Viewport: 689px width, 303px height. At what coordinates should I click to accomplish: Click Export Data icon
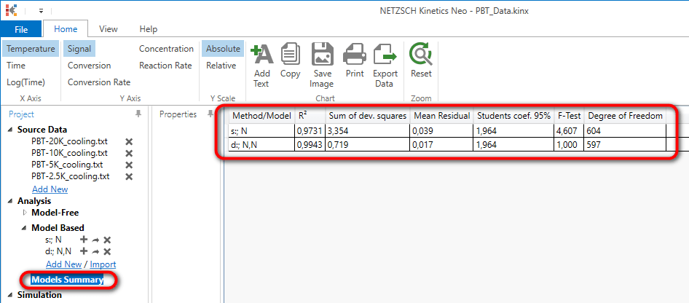click(385, 66)
